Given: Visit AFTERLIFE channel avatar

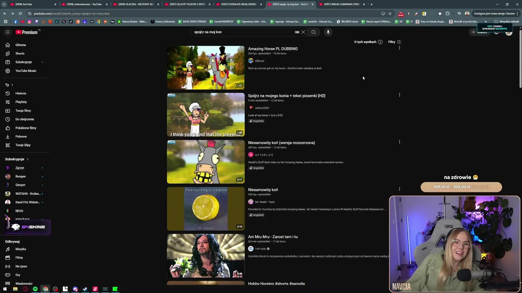Looking at the screenshot, I should [x=251, y=155].
